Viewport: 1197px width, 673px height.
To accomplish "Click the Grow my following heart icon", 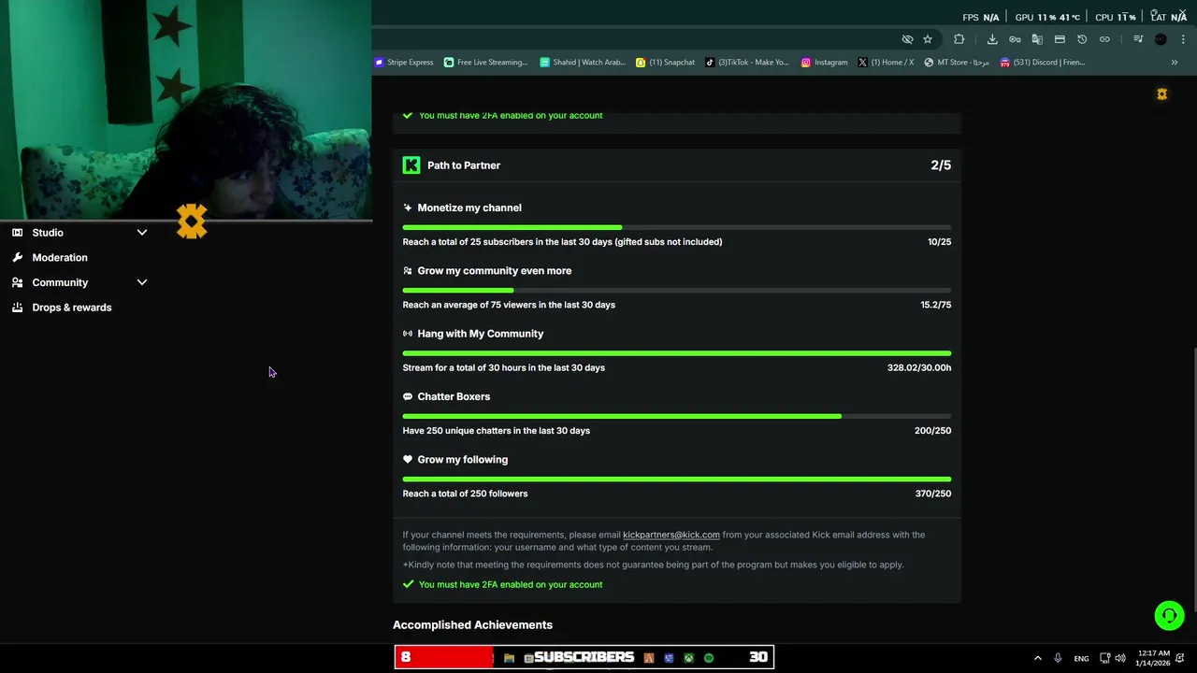I will point(408,460).
